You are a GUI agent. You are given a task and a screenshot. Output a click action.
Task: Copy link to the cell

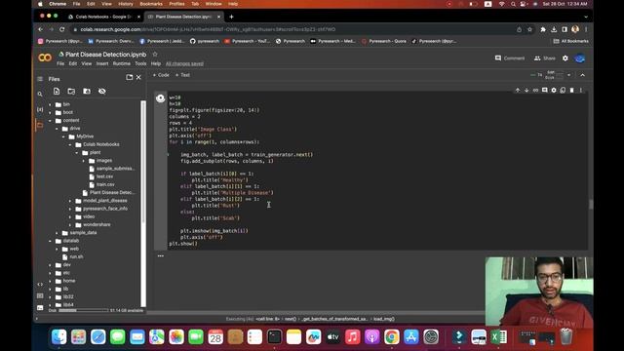[535, 91]
